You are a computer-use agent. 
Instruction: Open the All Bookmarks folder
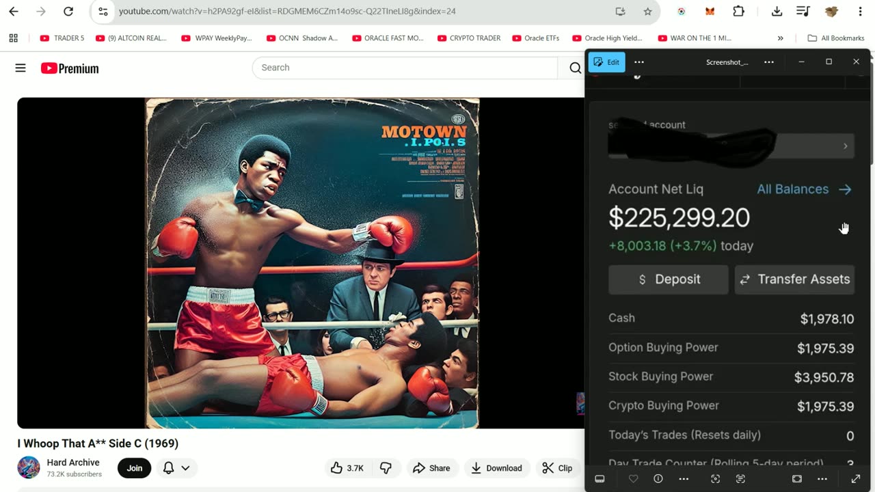[x=835, y=38]
